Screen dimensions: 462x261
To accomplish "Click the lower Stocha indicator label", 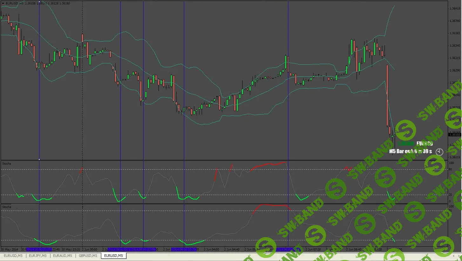I will tap(7, 207).
